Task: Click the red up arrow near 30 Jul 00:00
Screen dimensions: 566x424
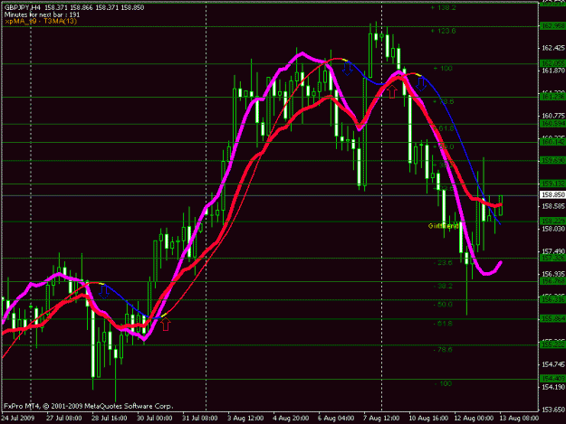Action: click(166, 325)
